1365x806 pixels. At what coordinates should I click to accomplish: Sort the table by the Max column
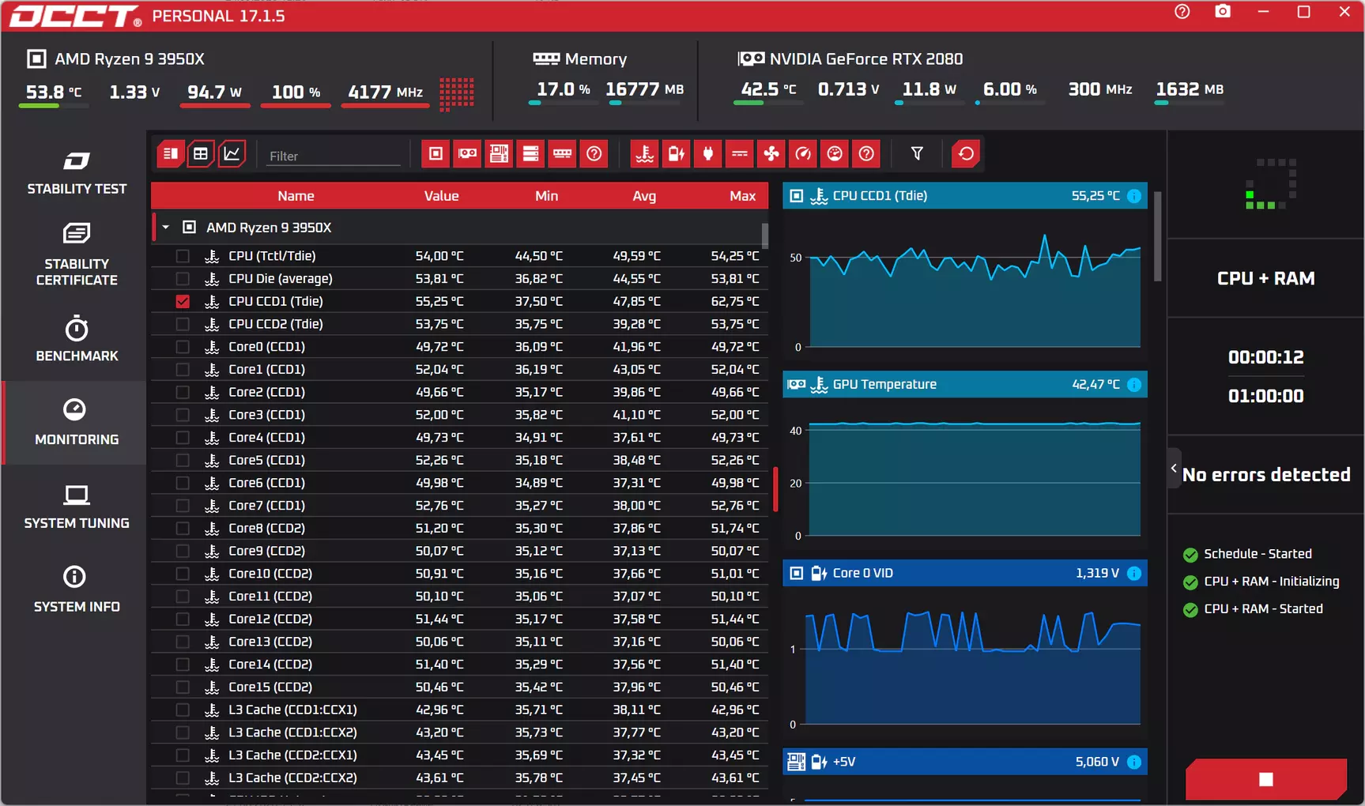742,196
